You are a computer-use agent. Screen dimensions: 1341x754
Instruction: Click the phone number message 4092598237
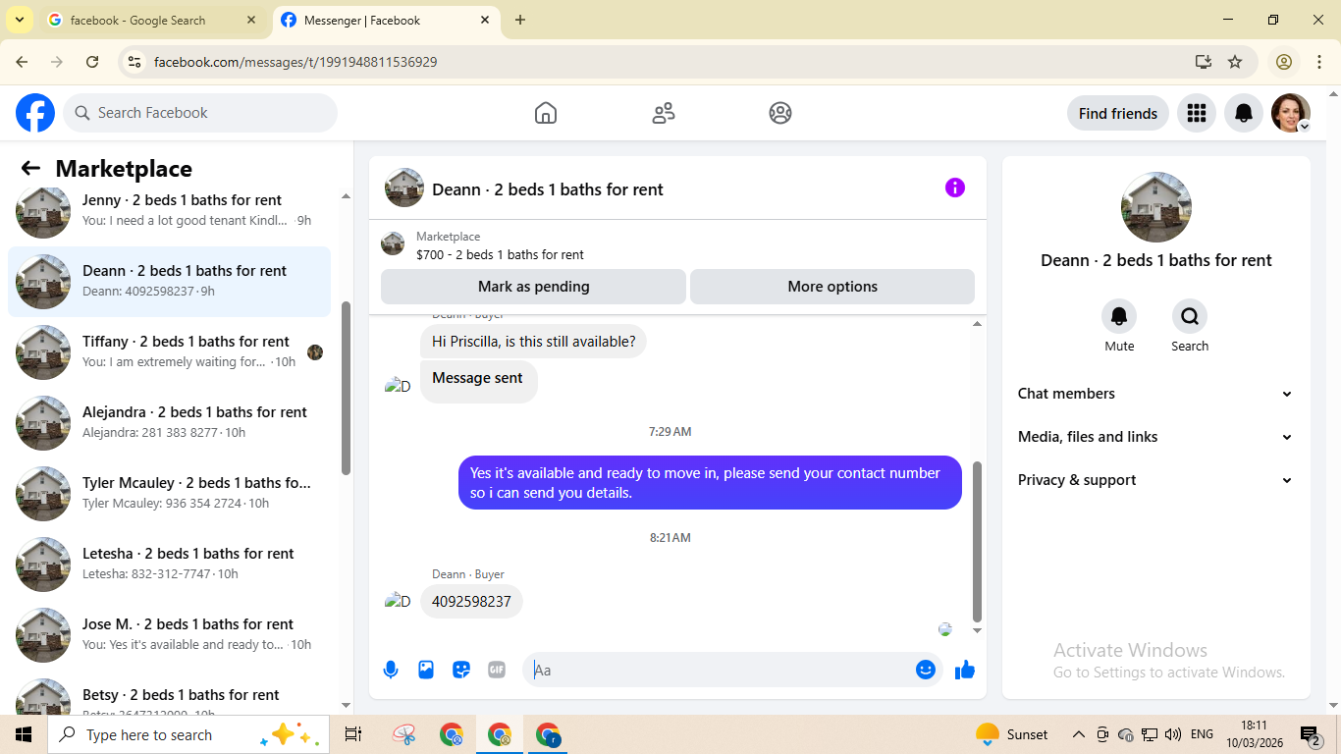[x=471, y=602]
